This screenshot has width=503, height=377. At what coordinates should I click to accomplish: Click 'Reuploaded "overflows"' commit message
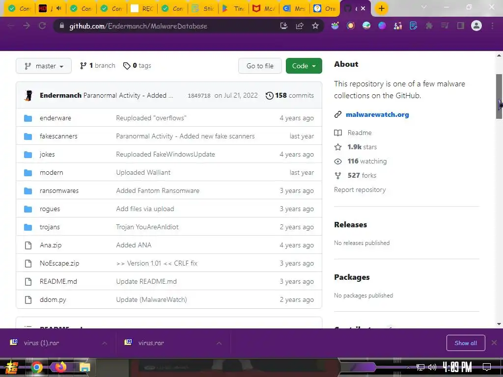(x=151, y=118)
